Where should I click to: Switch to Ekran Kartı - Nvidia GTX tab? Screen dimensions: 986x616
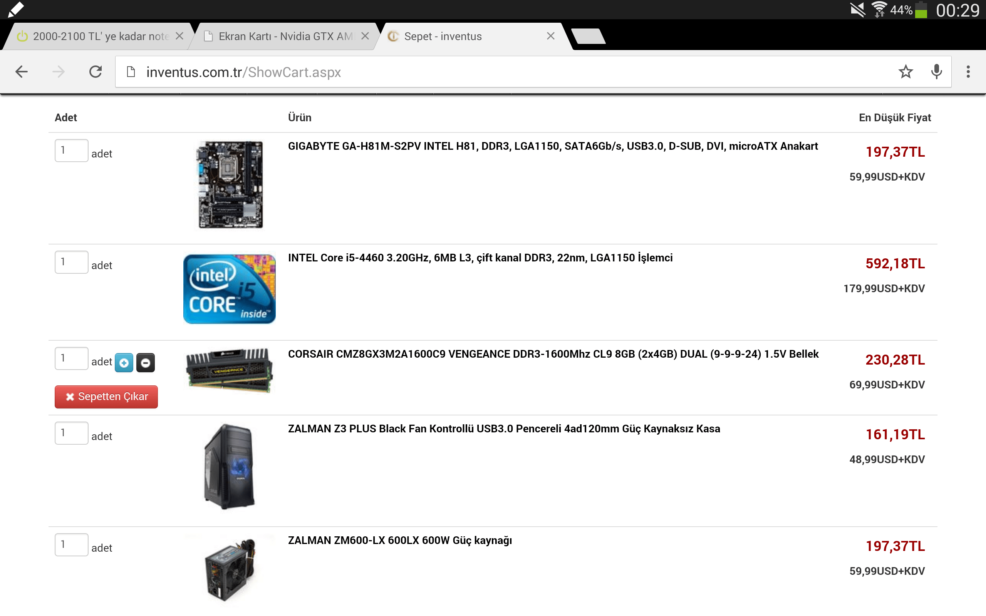281,36
